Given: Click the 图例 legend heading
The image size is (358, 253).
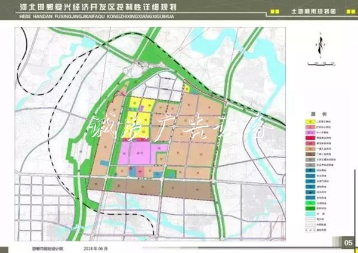Looking at the screenshot, I should [x=317, y=112].
